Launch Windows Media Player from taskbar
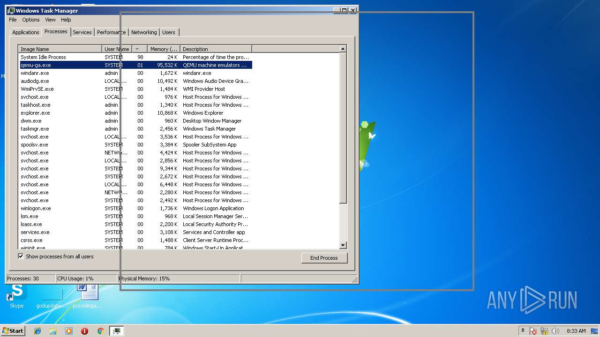 69,331
